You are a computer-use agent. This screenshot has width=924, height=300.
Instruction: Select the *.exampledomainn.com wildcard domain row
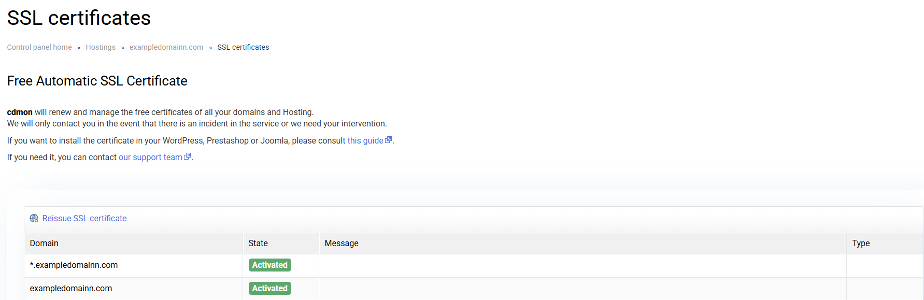74,265
